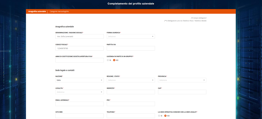262x119 pixels.
Task: Click the PEC input field
Action: click(x=131, y=104)
